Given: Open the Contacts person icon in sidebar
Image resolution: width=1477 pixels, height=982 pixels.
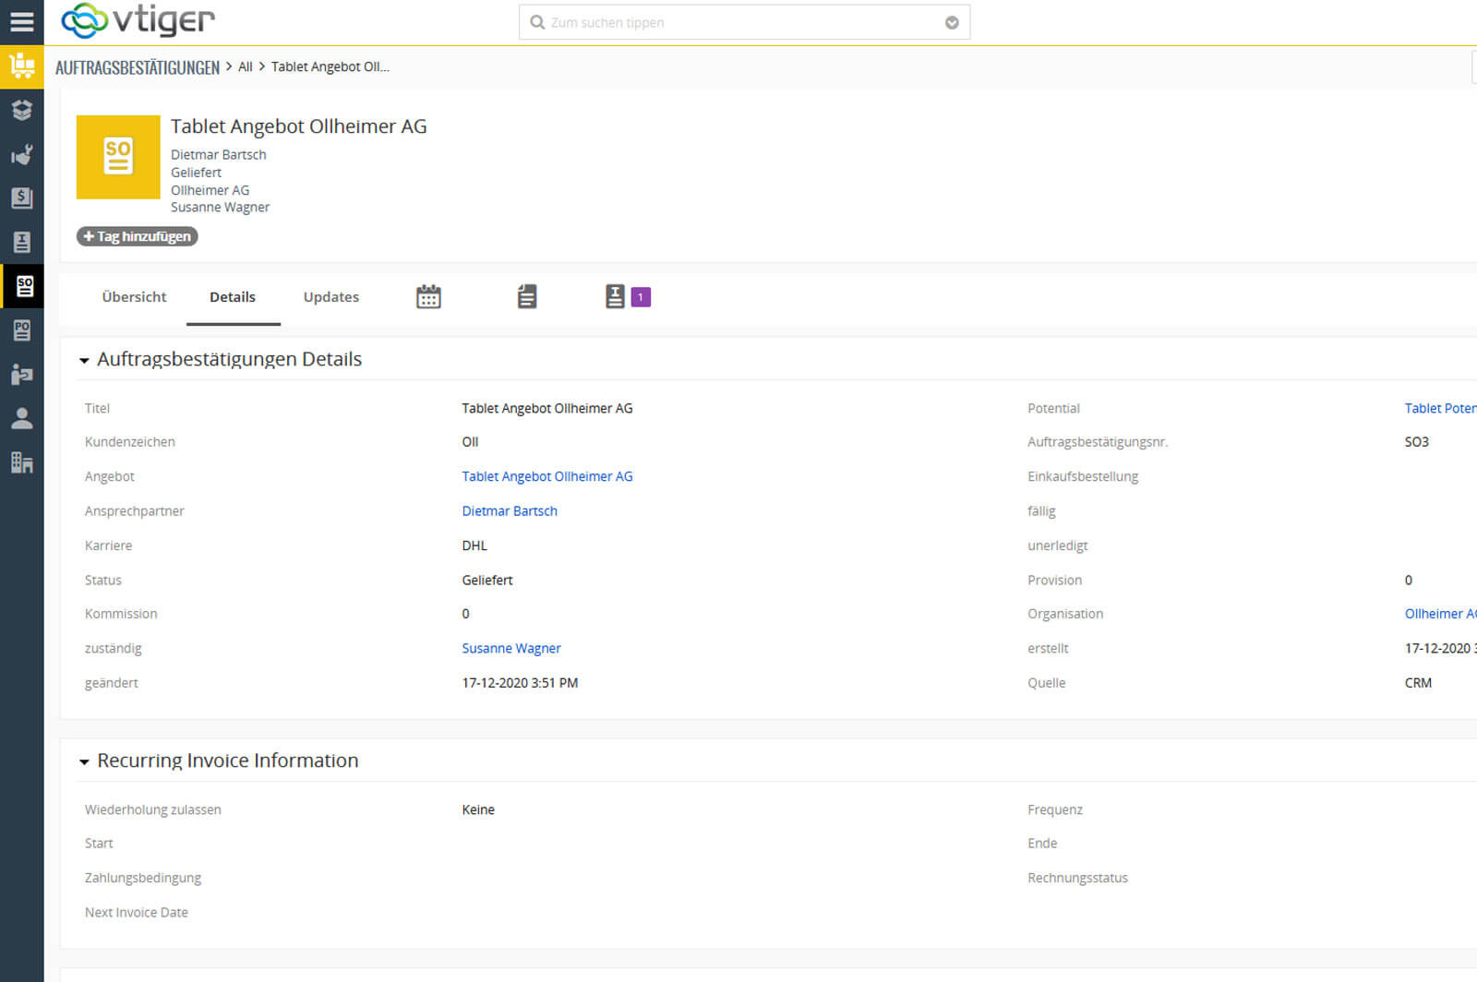Looking at the screenshot, I should point(21,419).
